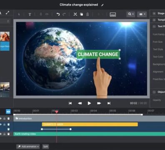Select the green Earth rotating video clip
This screenshot has height=150, width=165.
point(89,134)
